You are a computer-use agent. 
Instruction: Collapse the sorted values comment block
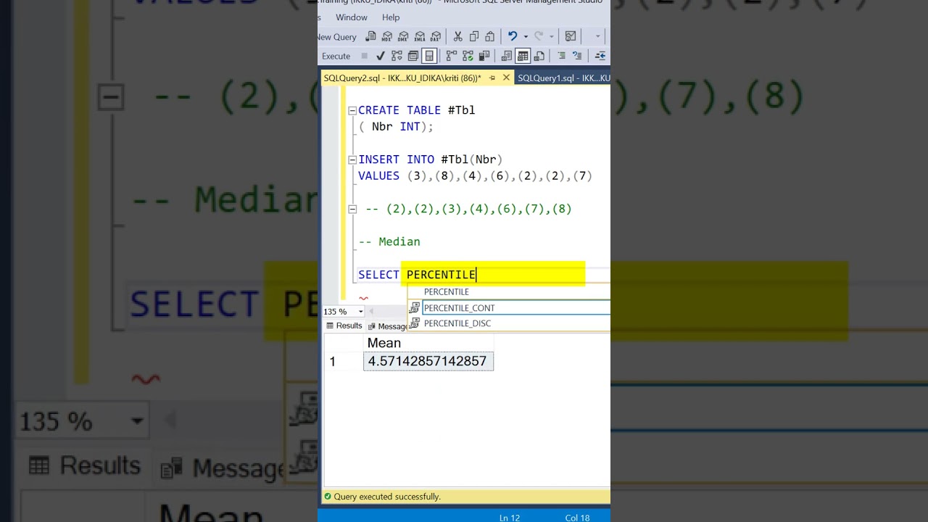352,210
